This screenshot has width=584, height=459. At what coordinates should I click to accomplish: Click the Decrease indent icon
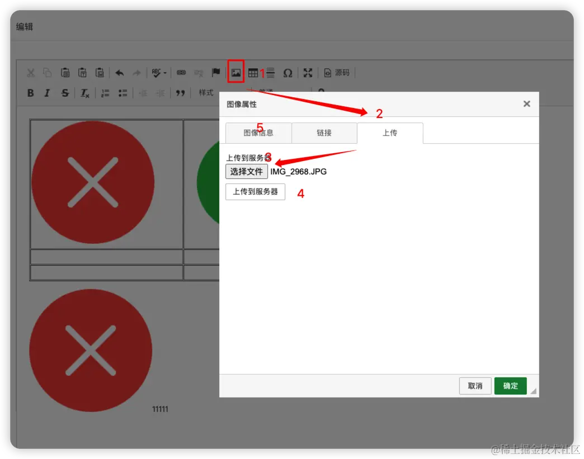[x=143, y=93]
